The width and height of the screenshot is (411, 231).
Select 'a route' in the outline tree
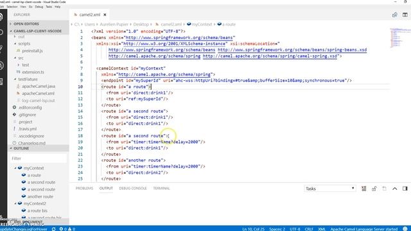pyautogui.click(x=34, y=175)
